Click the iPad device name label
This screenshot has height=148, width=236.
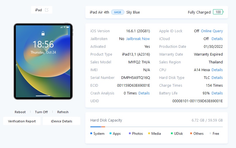[38, 10]
